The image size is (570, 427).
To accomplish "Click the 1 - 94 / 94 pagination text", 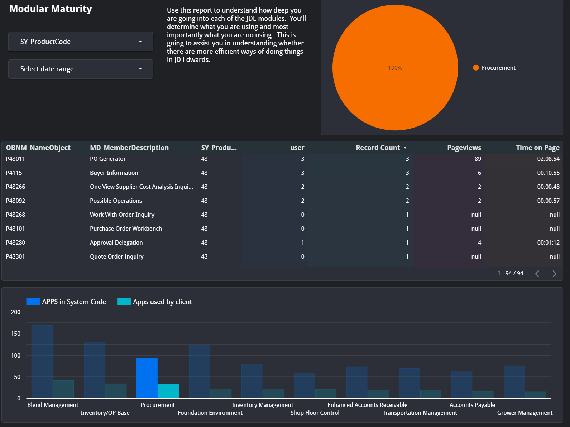I will [x=510, y=273].
